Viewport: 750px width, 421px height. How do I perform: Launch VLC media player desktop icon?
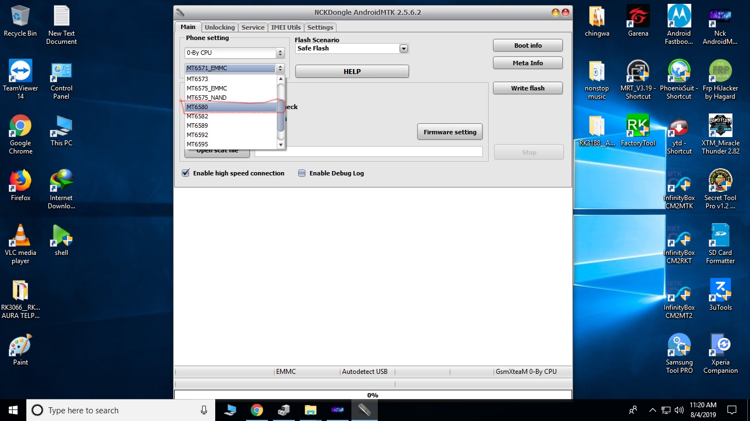point(20,244)
